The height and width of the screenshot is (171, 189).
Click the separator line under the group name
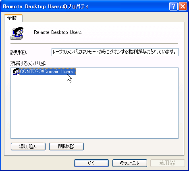coord(94,44)
